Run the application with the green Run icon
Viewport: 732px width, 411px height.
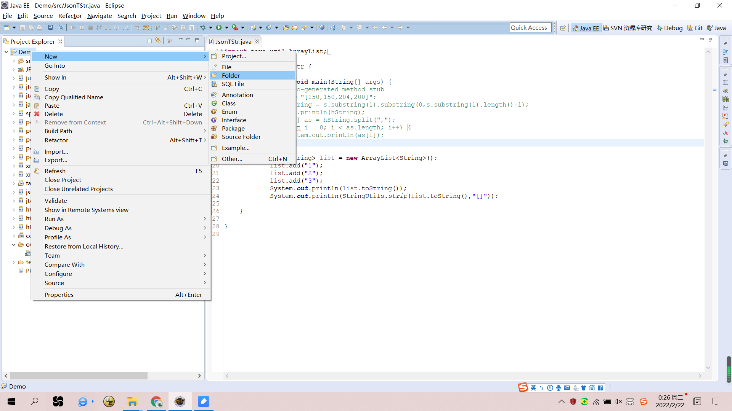click(x=219, y=27)
